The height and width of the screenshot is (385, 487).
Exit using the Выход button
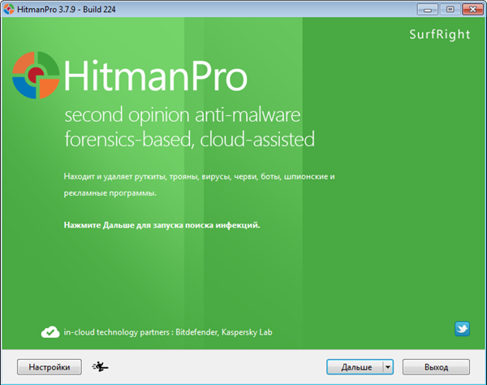pyautogui.click(x=436, y=367)
